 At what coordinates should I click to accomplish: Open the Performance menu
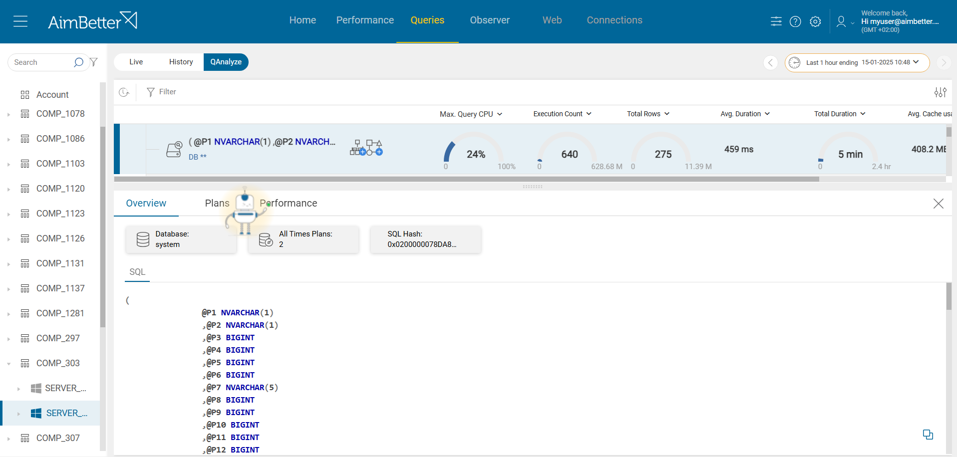point(365,20)
